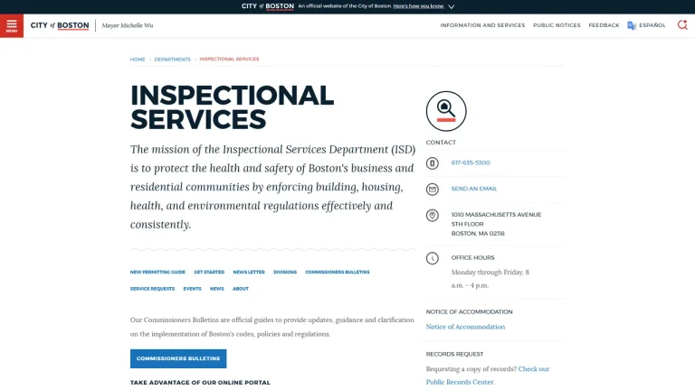The width and height of the screenshot is (695, 390).
Task: Click the Inspectional Services page heading
Action: [x=232, y=107]
